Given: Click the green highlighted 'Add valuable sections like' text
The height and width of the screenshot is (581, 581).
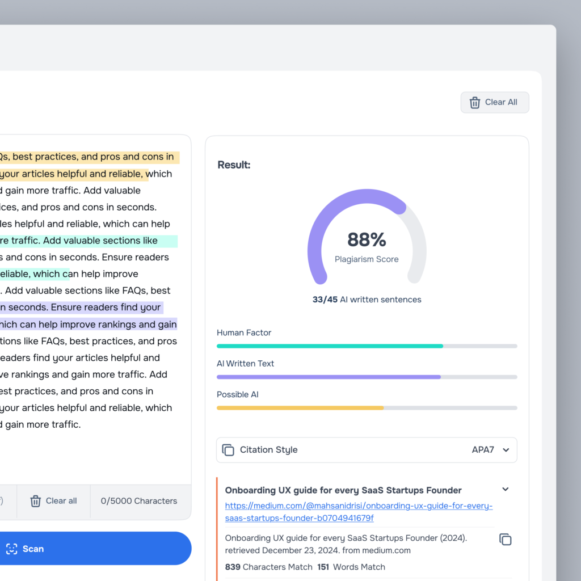Looking at the screenshot, I should pos(100,241).
